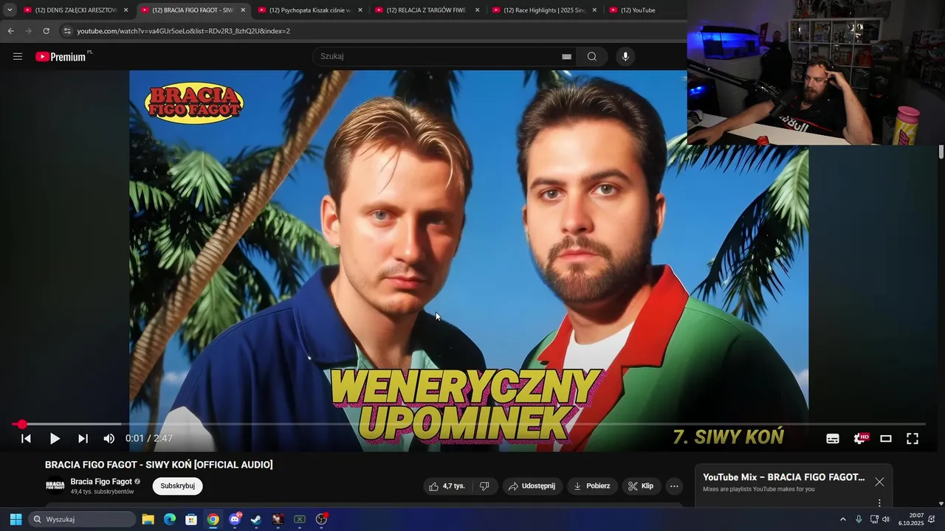Image resolution: width=945 pixels, height=531 pixels.
Task: Open the on-screen keyboard in search box
Action: click(x=567, y=57)
